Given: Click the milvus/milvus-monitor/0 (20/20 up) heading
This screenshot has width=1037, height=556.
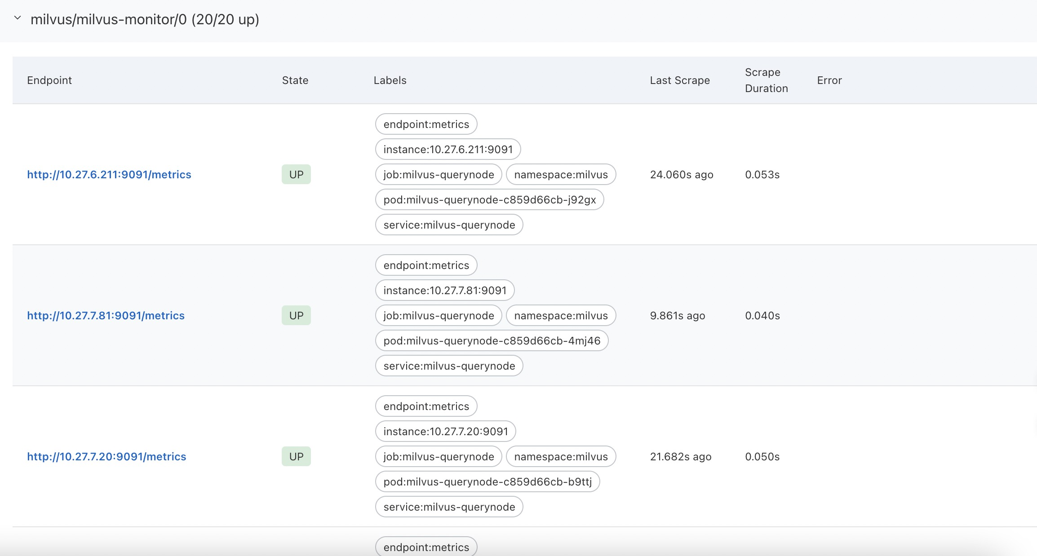Looking at the screenshot, I should pyautogui.click(x=145, y=19).
